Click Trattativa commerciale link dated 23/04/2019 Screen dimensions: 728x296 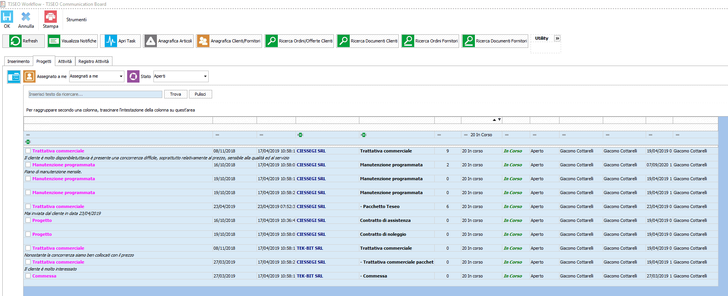point(58,206)
